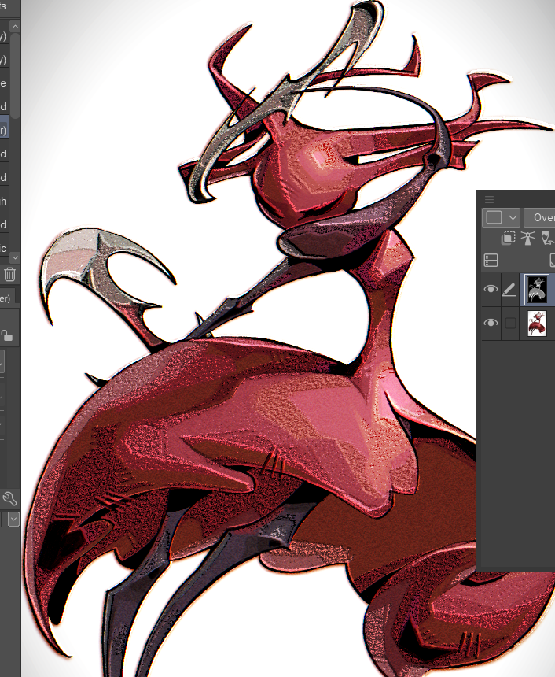Image resolution: width=555 pixels, height=677 pixels.
Task: Hide the red artwork bottom layer via eye
Action: point(491,323)
